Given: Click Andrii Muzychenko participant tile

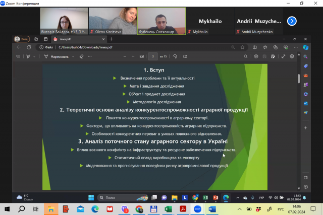Looking at the screenshot, I should point(259,21).
